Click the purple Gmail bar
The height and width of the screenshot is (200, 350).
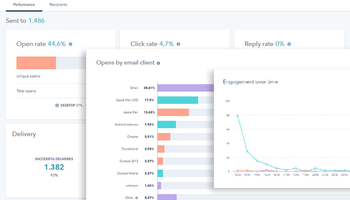[x=186, y=88]
